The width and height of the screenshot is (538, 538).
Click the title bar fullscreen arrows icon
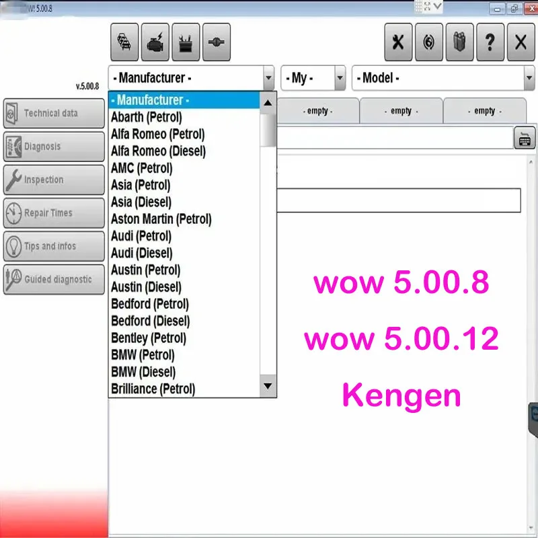[428, 6]
